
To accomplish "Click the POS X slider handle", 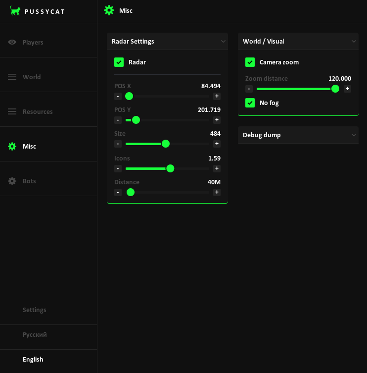I will click(129, 96).
